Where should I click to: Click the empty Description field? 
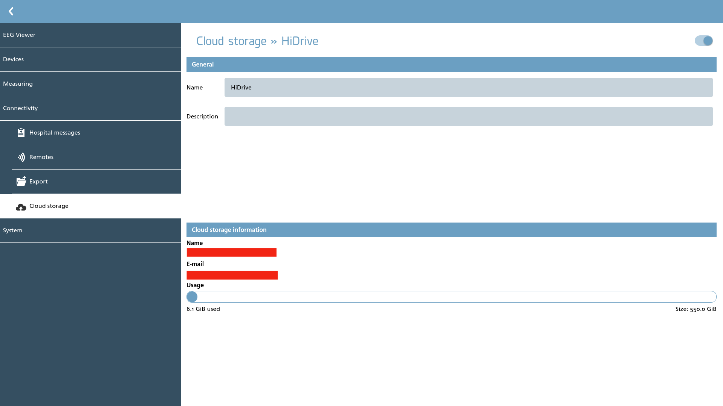click(468, 116)
